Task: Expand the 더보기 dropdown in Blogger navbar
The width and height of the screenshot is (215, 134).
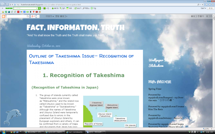Action: click(49, 16)
